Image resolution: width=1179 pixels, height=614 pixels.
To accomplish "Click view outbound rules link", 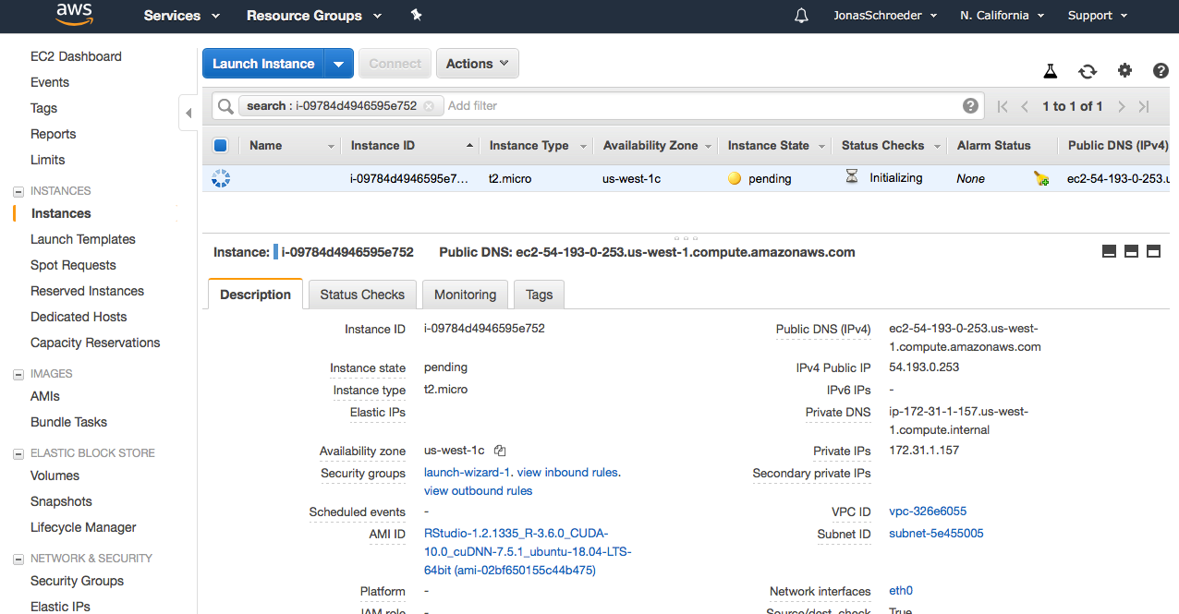I will click(x=478, y=490).
